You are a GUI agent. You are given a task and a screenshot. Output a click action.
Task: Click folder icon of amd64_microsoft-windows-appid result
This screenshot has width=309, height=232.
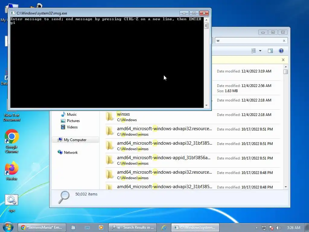(x=110, y=160)
